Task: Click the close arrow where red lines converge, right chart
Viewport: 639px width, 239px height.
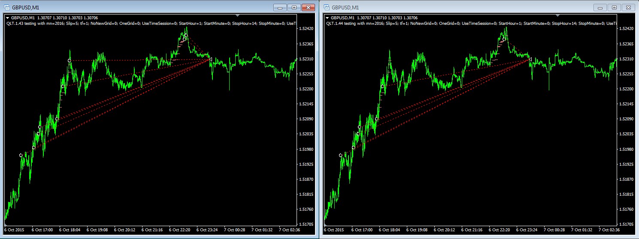Action: (x=530, y=59)
